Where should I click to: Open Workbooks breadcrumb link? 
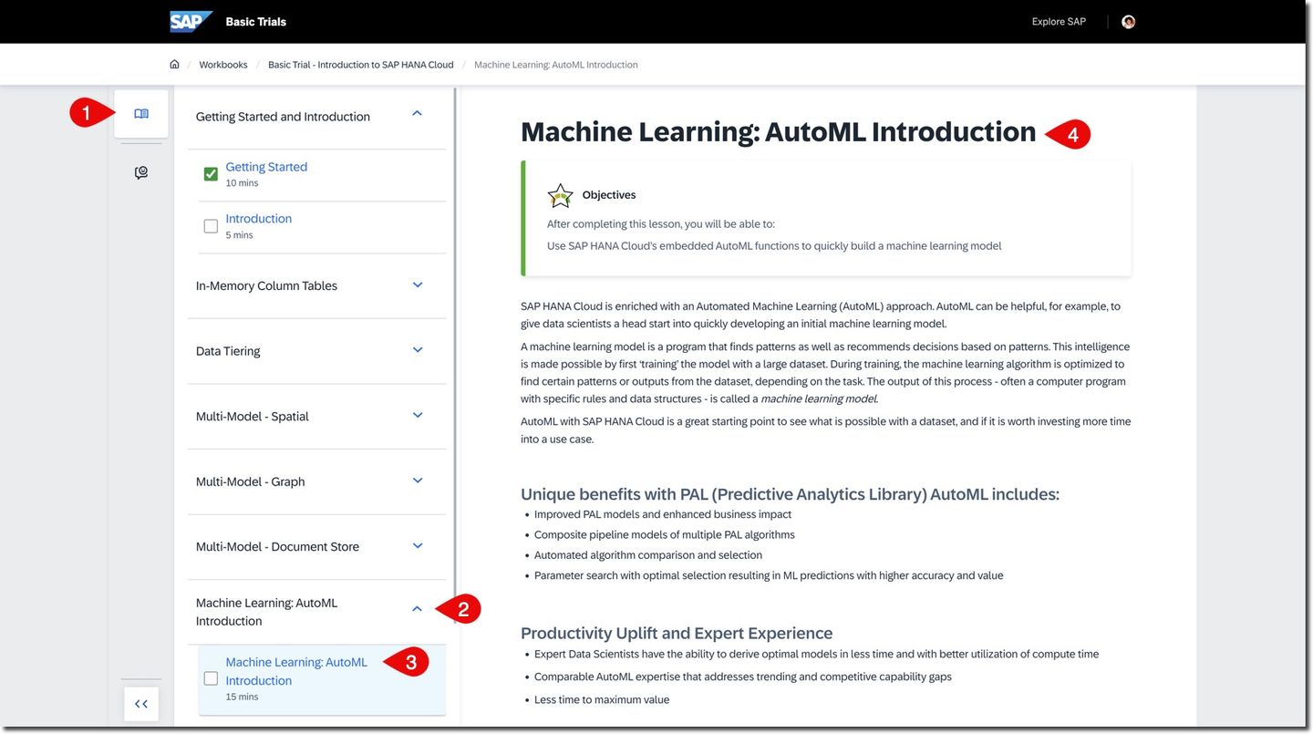pos(223,65)
